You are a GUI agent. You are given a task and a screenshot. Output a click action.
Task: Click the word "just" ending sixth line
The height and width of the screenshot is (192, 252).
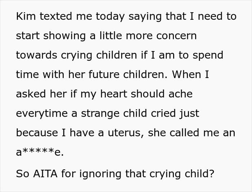(189, 114)
